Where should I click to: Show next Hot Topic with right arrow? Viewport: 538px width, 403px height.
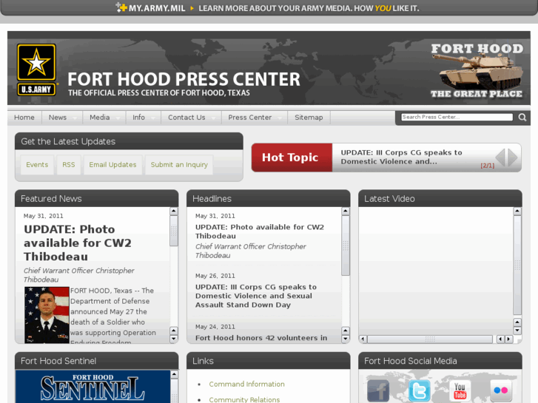click(513, 158)
